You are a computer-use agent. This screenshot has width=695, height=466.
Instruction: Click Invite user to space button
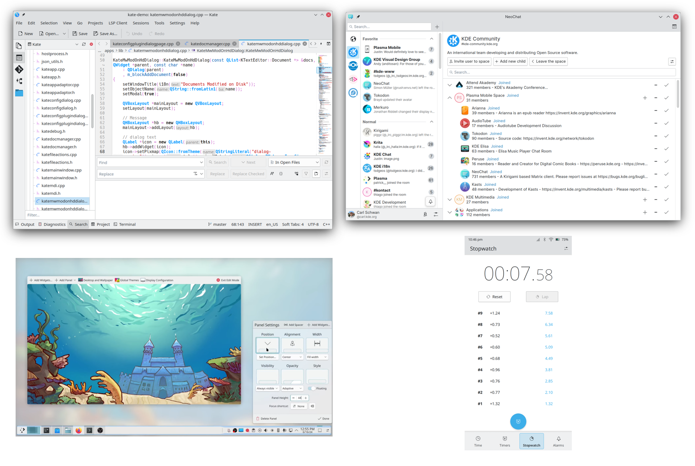[x=469, y=61]
